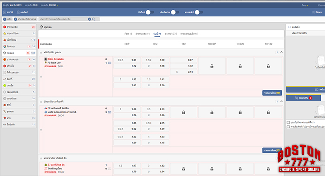
Task: Select the tennis ball category
Action: point(19,85)
